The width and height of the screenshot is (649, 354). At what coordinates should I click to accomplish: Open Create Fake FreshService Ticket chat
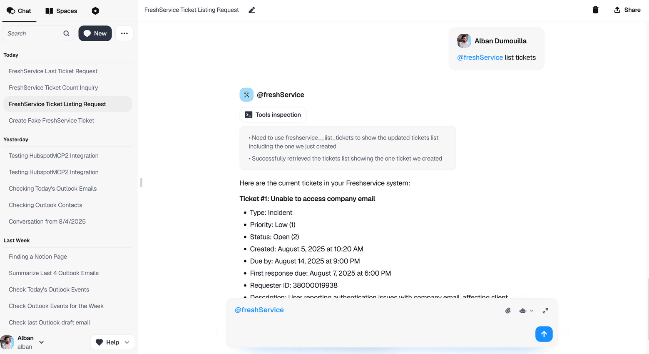[x=67, y=120]
